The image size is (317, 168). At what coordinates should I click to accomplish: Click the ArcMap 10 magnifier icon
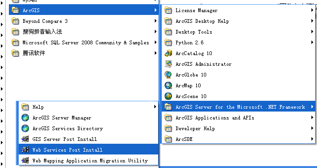(168, 85)
